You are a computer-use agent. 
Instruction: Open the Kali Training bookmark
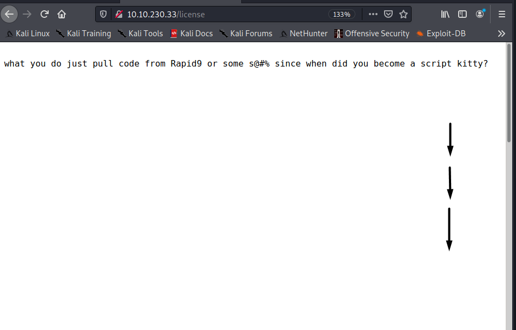pyautogui.click(x=84, y=34)
